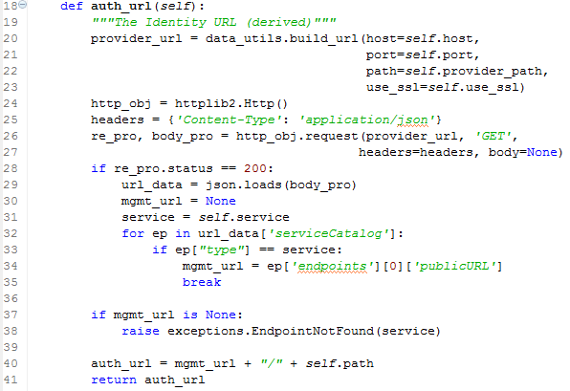The image size is (570, 391).
Task: Click the 'GET' string argument
Action: click(x=493, y=136)
